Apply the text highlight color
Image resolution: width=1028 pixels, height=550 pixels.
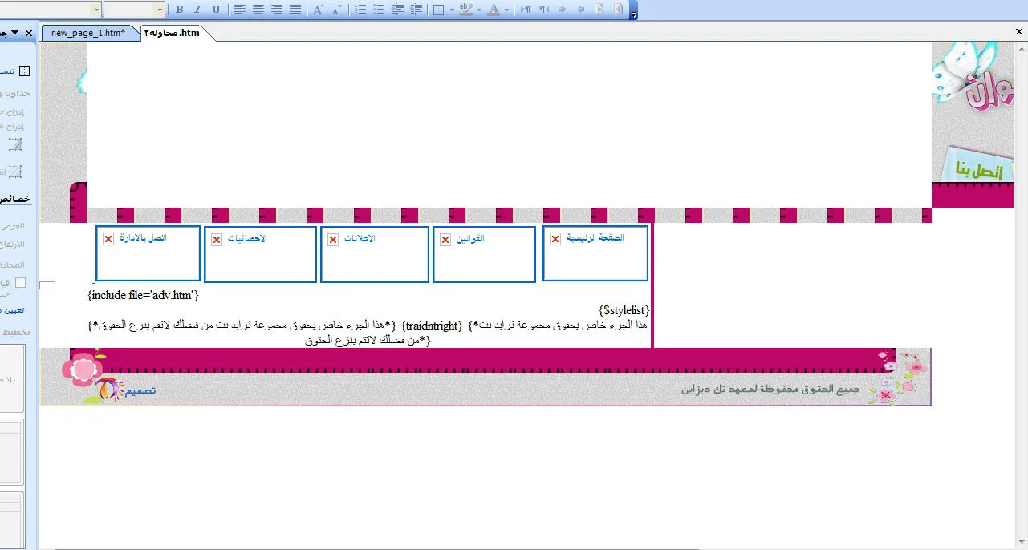click(x=465, y=10)
